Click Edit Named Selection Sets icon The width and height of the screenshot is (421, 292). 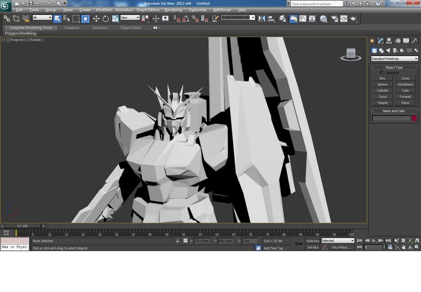pyautogui.click(x=215, y=19)
